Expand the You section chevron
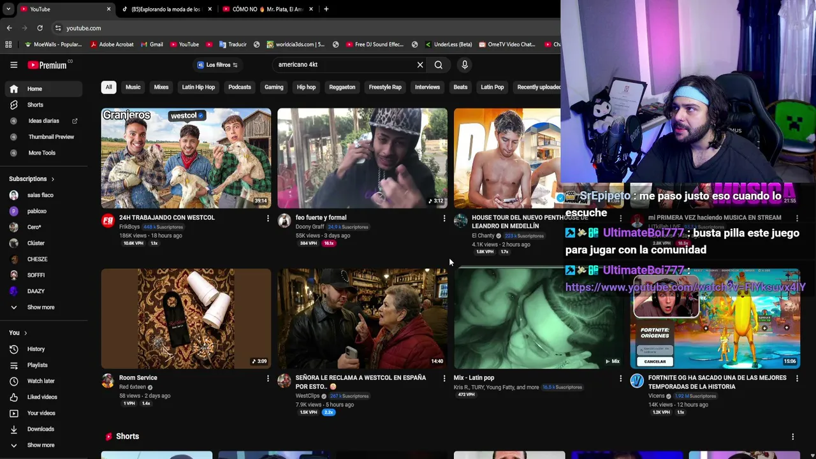816x459 pixels. point(25,333)
